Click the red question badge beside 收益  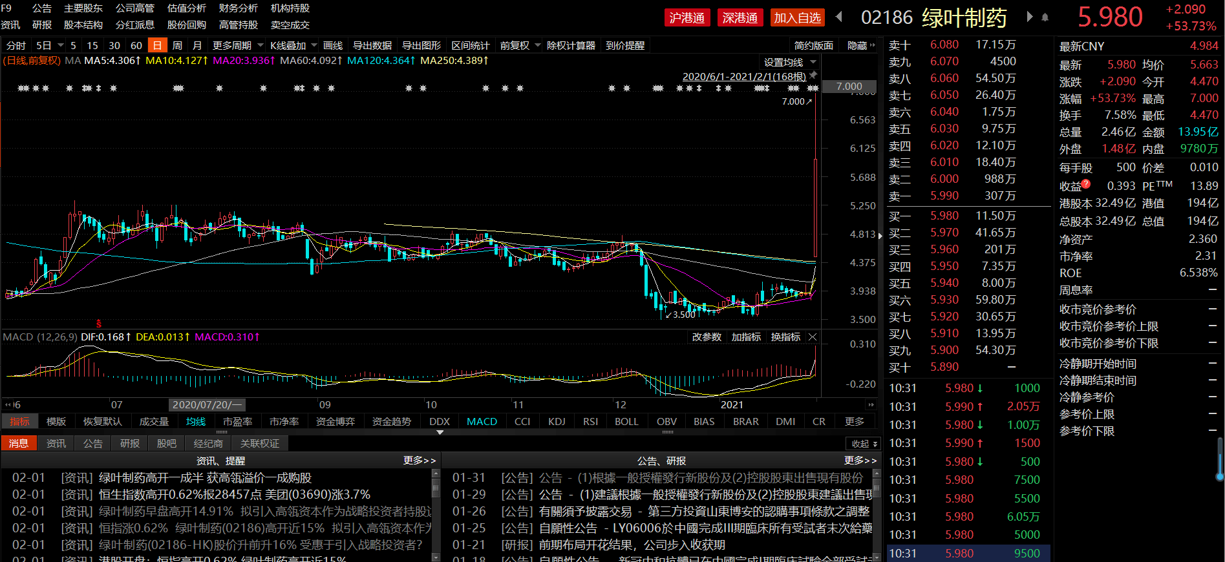click(x=1086, y=184)
